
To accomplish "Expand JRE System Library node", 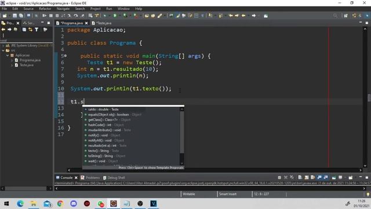I will point(3,45).
